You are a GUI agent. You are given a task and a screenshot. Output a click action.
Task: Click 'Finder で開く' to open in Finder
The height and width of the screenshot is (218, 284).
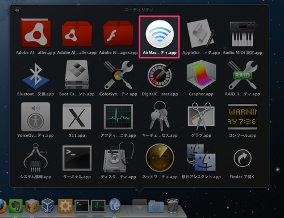tap(243, 158)
